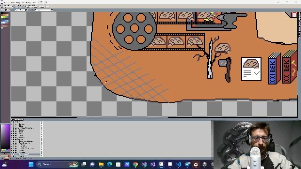Image resolution: width=301 pixels, height=169 pixels.
Task: Open the first dropdown arrow in options bar
Action: 27,10
